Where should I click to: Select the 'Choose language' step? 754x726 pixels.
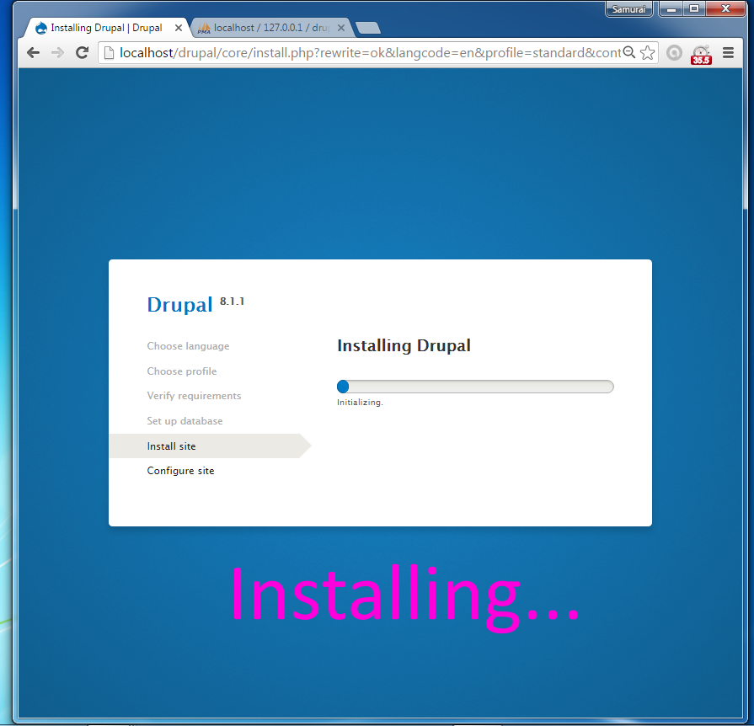188,346
